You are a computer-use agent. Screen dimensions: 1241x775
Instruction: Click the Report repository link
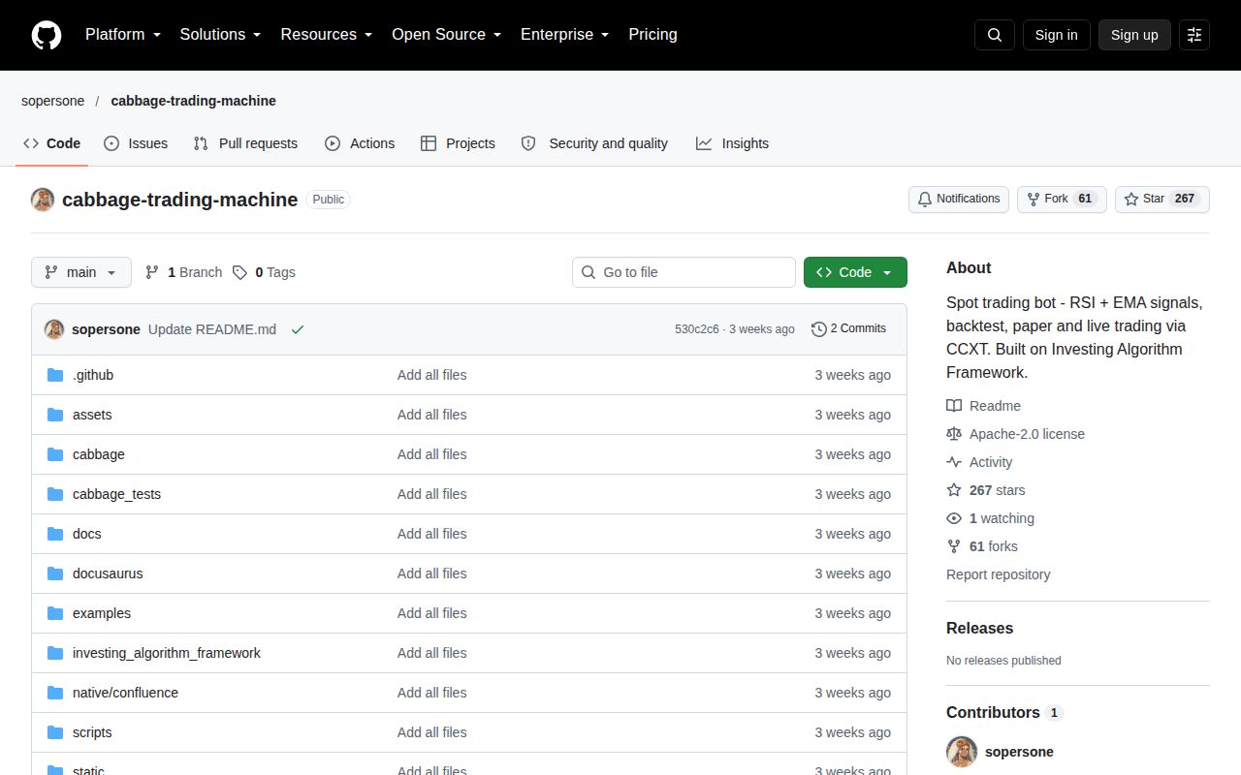point(998,574)
